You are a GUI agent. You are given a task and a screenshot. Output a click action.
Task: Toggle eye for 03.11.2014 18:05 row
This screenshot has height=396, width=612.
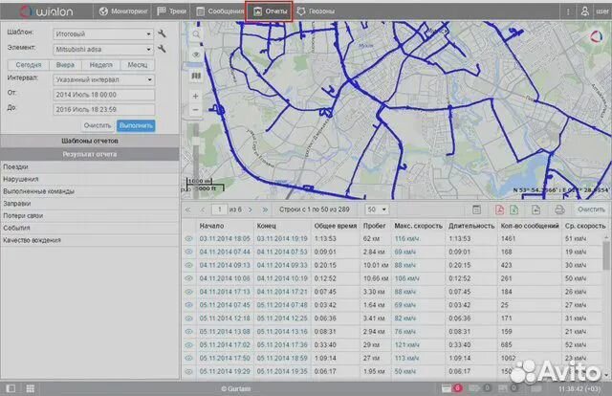(x=188, y=238)
